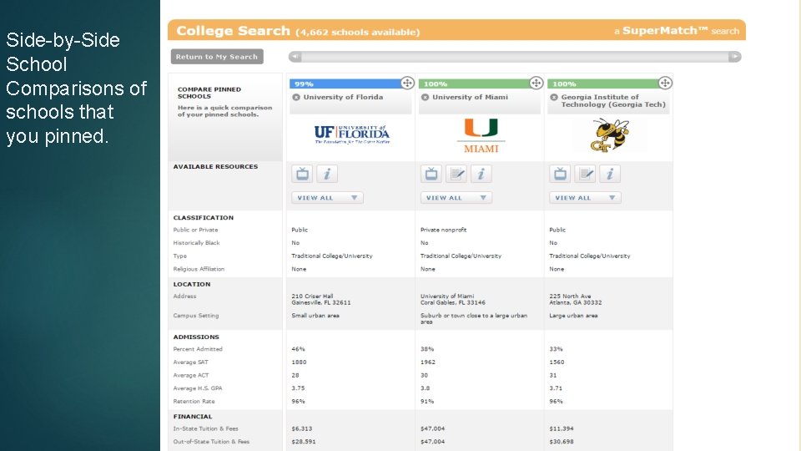Click the Return to My Search button

click(x=217, y=57)
